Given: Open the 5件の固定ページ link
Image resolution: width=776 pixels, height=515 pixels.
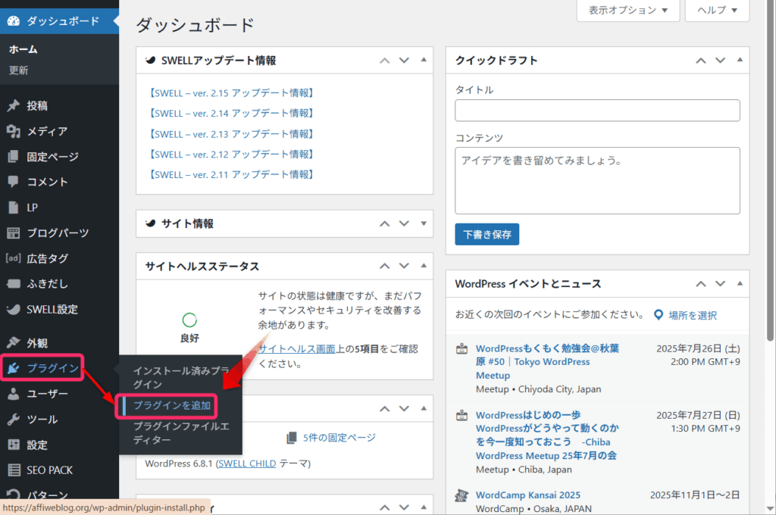Looking at the screenshot, I should (x=339, y=437).
